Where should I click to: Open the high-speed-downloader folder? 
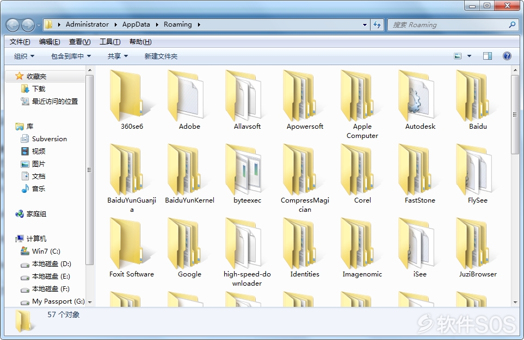coord(247,252)
